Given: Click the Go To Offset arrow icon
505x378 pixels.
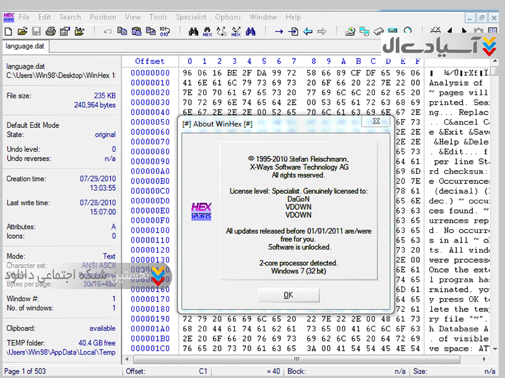Looking at the screenshot, I should [278, 31].
